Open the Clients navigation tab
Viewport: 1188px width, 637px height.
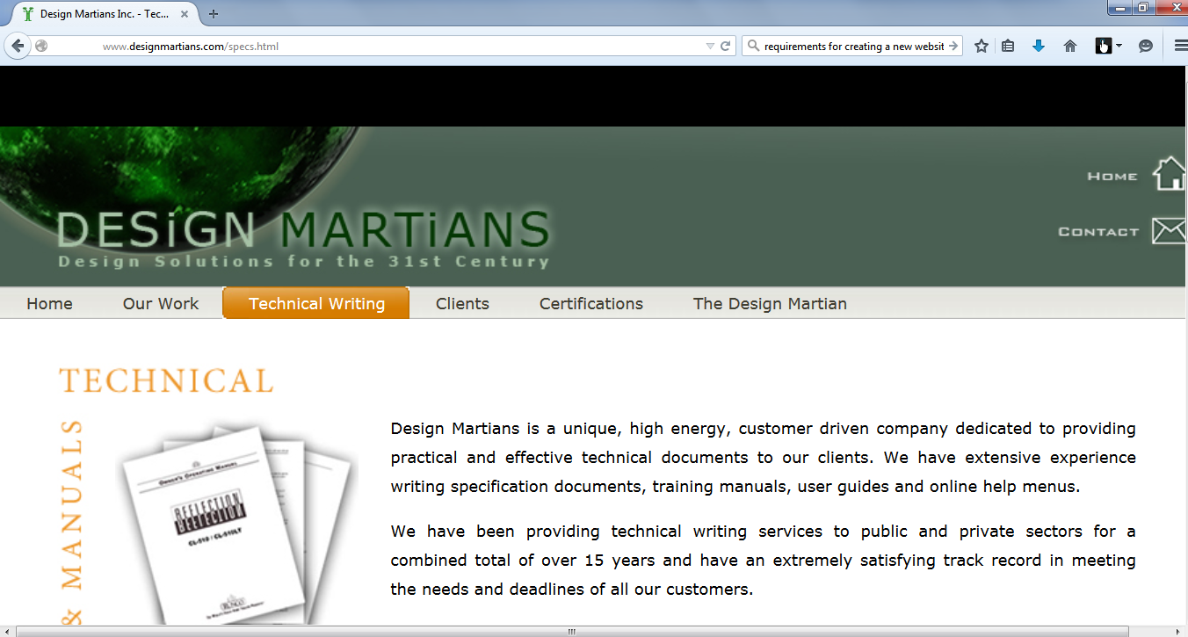tap(462, 304)
